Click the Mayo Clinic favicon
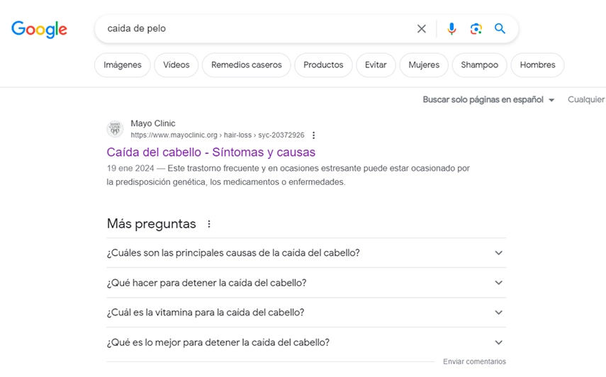The image size is (606, 377). 115,129
